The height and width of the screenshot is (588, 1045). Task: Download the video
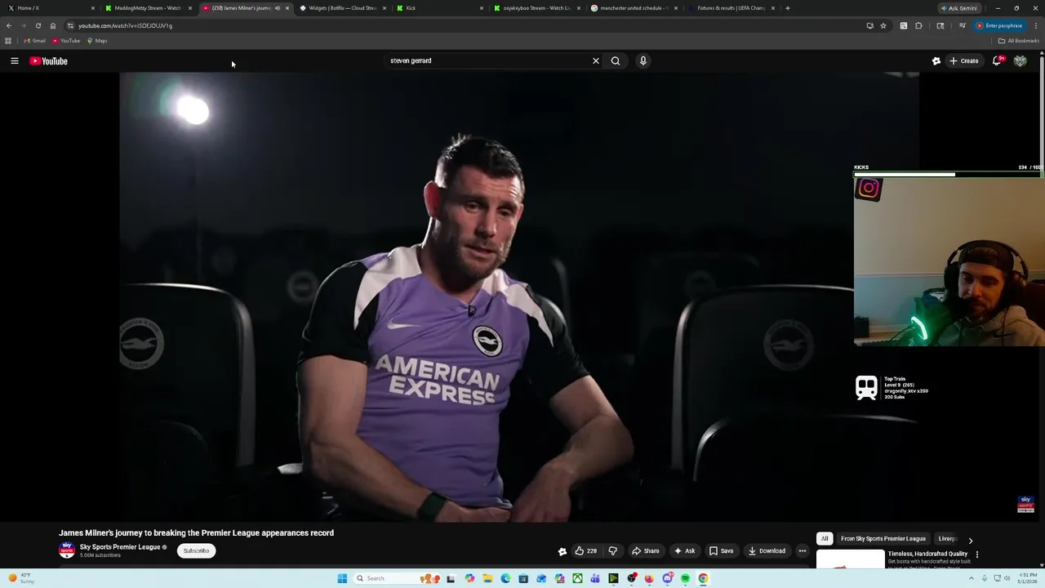(767, 550)
